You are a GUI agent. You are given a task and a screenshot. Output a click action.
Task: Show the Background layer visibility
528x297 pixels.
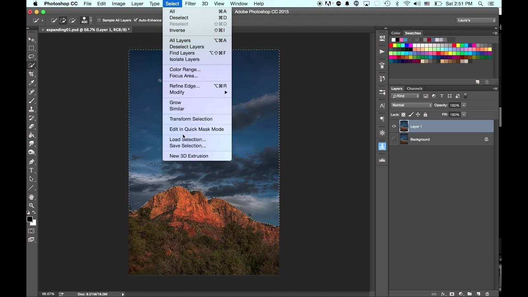[x=394, y=139]
